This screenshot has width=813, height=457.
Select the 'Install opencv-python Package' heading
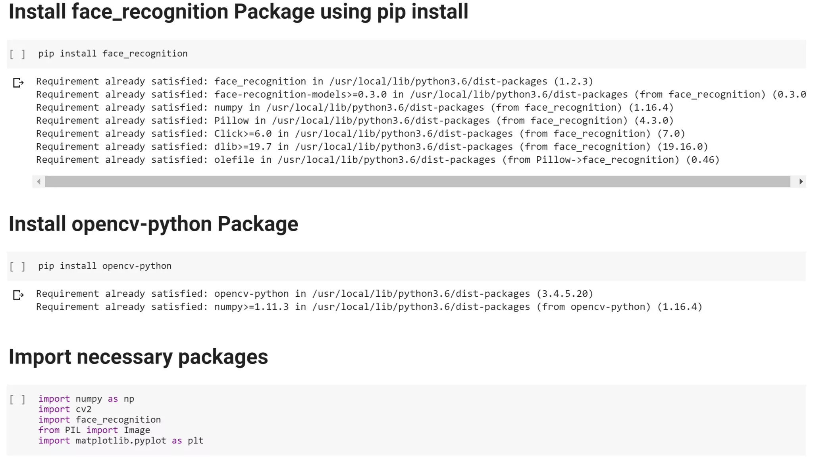tap(153, 224)
